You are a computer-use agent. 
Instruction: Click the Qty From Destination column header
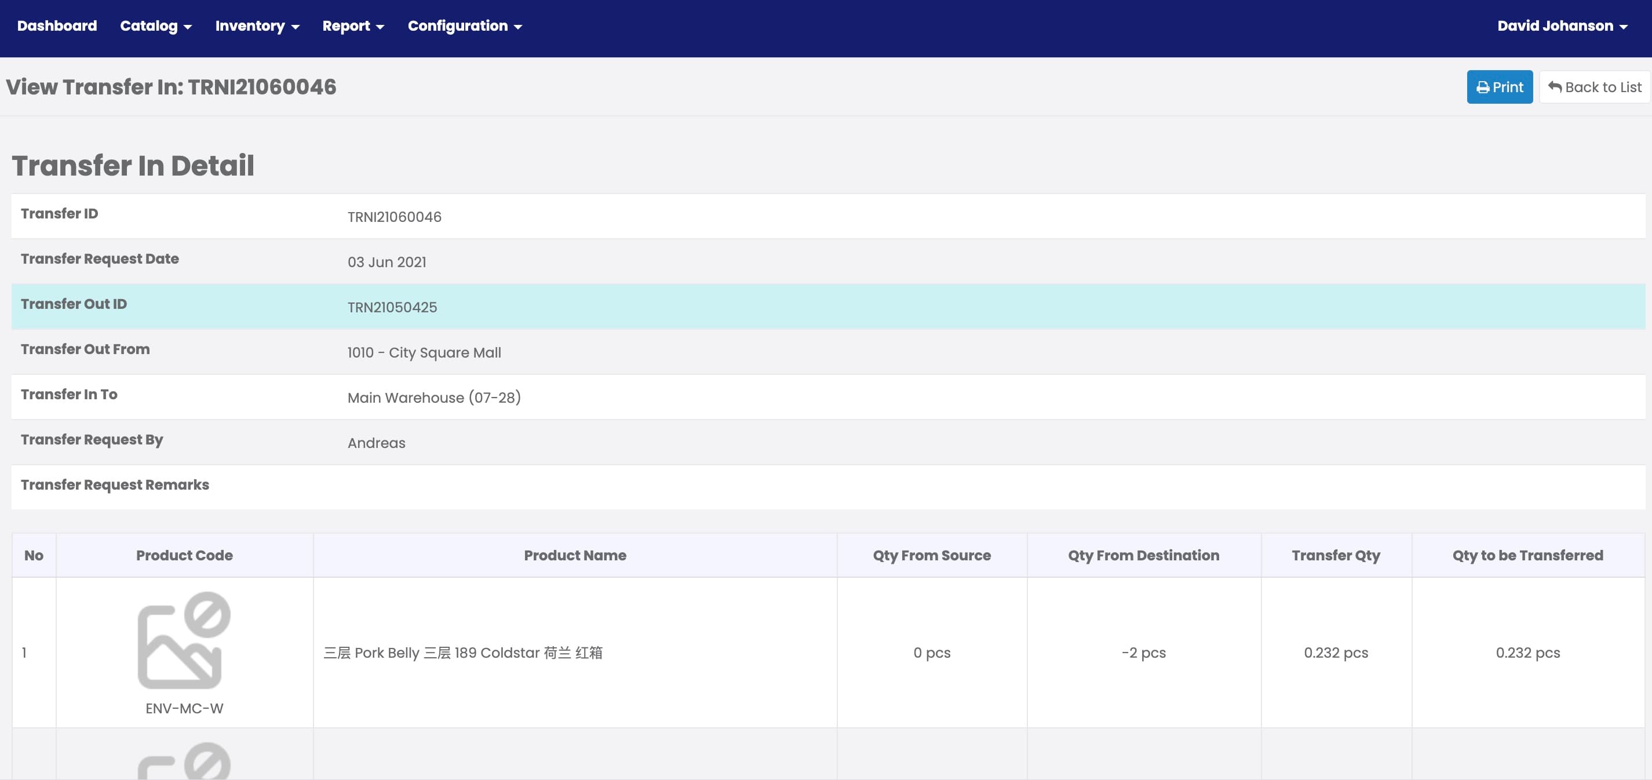point(1143,555)
